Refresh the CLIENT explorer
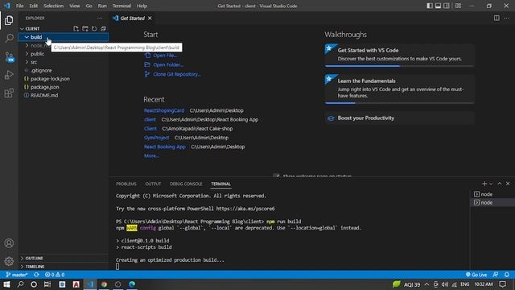 94,29
